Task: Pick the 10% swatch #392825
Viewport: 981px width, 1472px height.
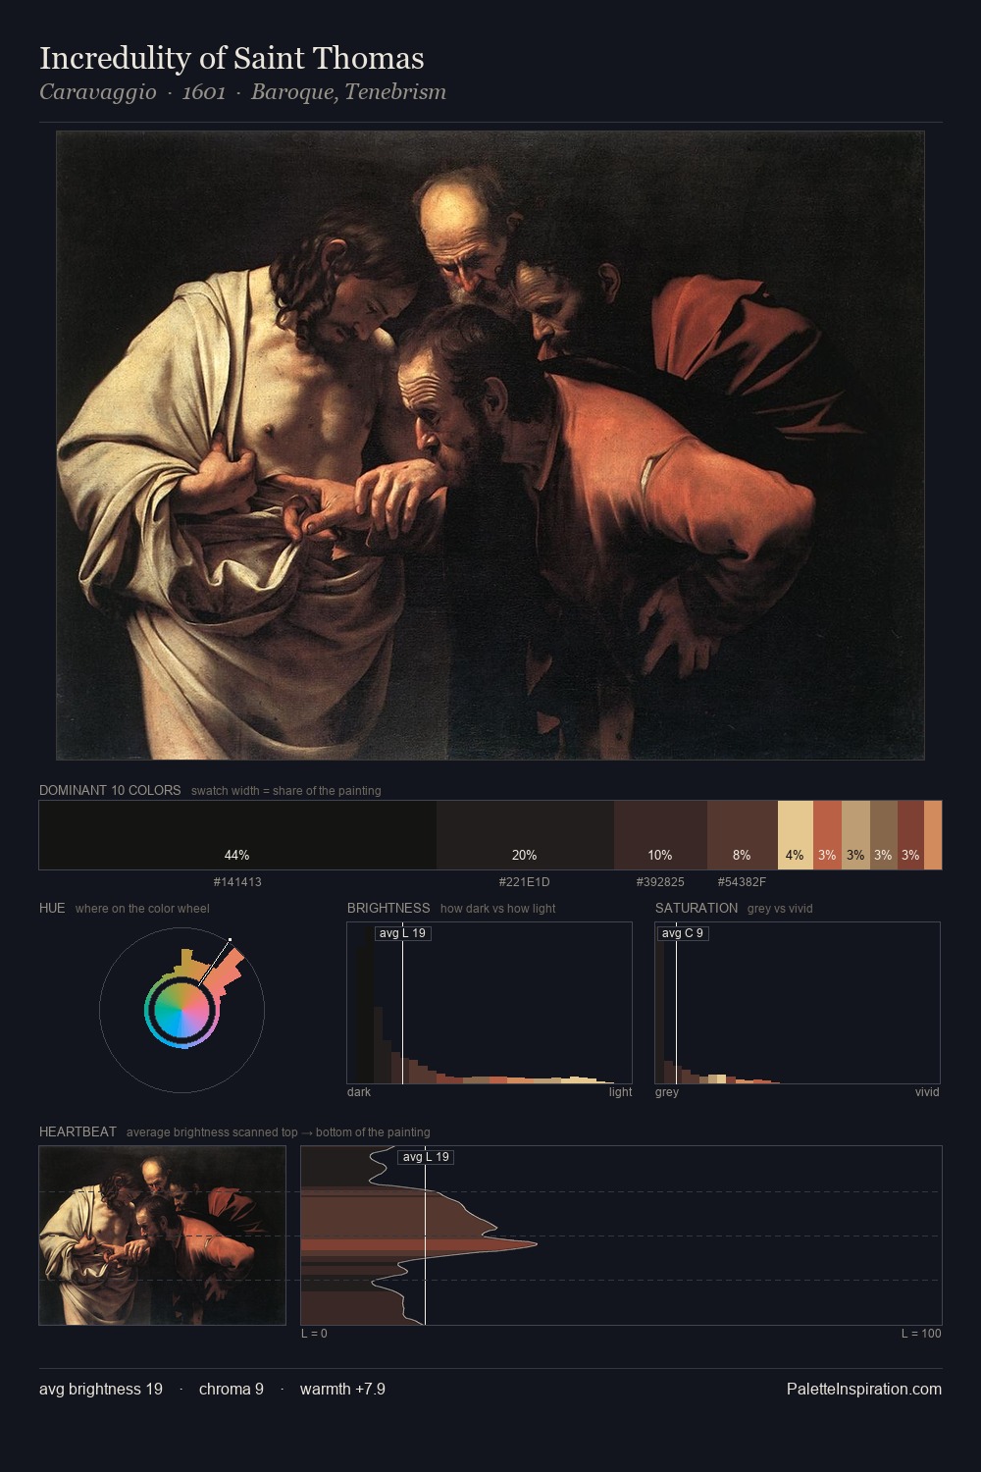Action: 660,835
